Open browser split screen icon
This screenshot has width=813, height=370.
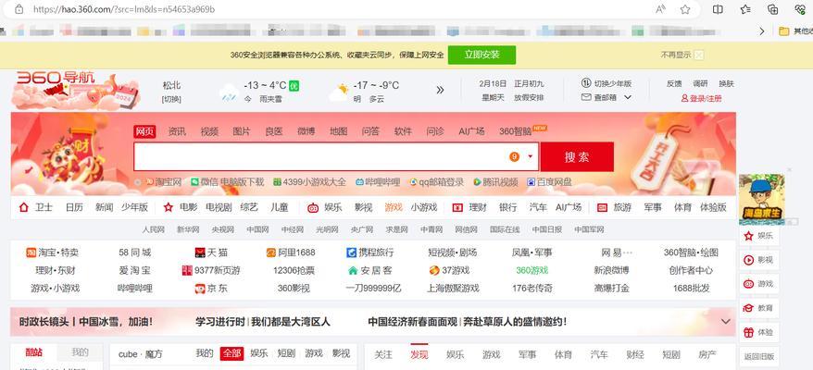[x=718, y=9]
